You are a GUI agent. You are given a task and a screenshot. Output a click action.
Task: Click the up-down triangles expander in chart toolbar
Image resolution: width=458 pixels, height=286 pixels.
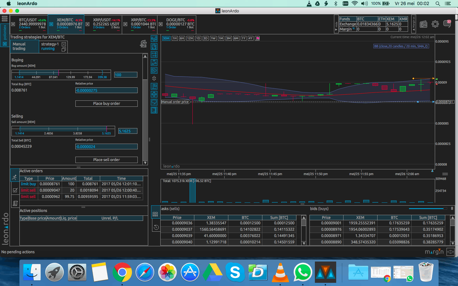(154, 78)
